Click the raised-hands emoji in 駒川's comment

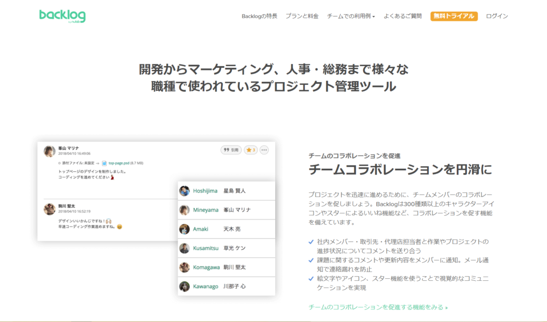click(x=108, y=221)
